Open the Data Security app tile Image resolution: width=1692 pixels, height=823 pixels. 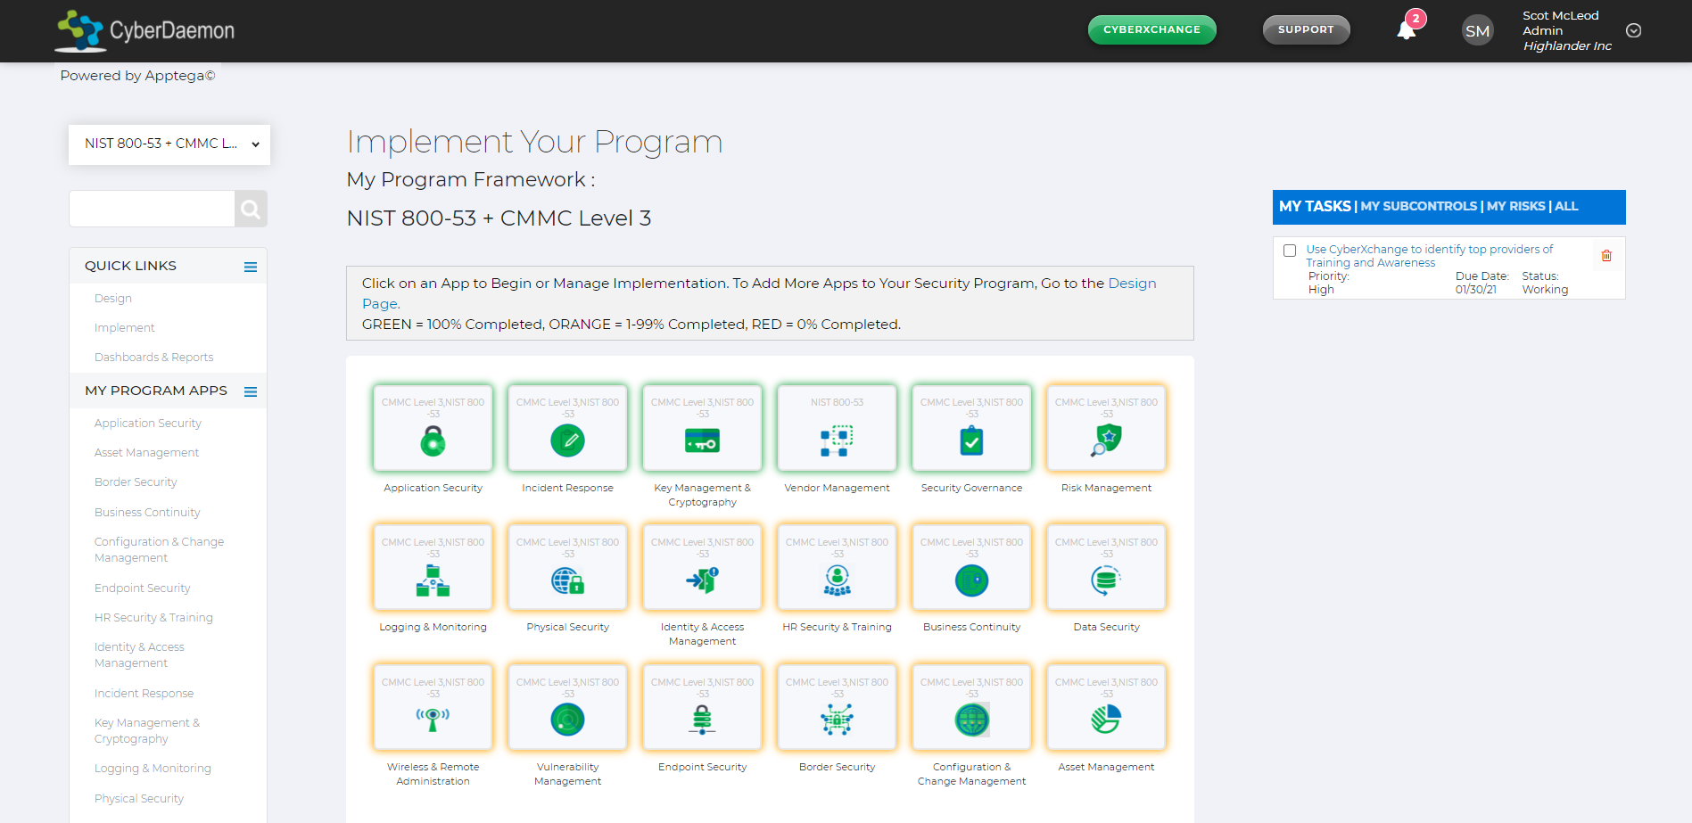point(1106,567)
